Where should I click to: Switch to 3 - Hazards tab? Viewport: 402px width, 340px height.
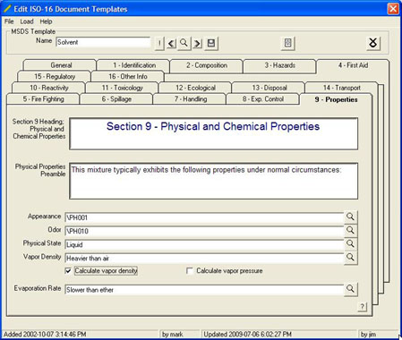(x=279, y=65)
